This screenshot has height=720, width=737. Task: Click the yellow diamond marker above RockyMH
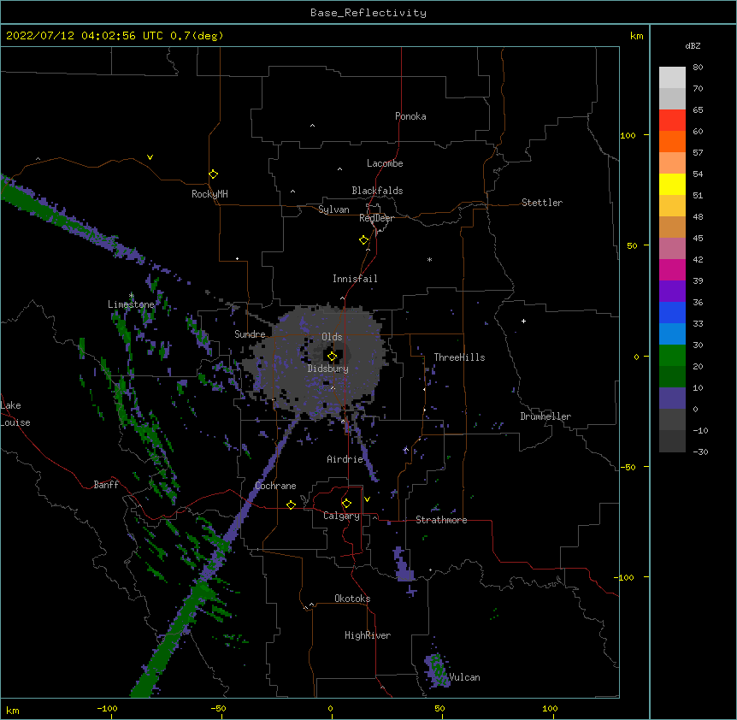coord(213,174)
